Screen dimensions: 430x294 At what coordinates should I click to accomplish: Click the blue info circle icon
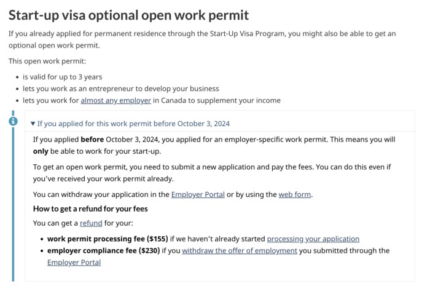(x=13, y=121)
